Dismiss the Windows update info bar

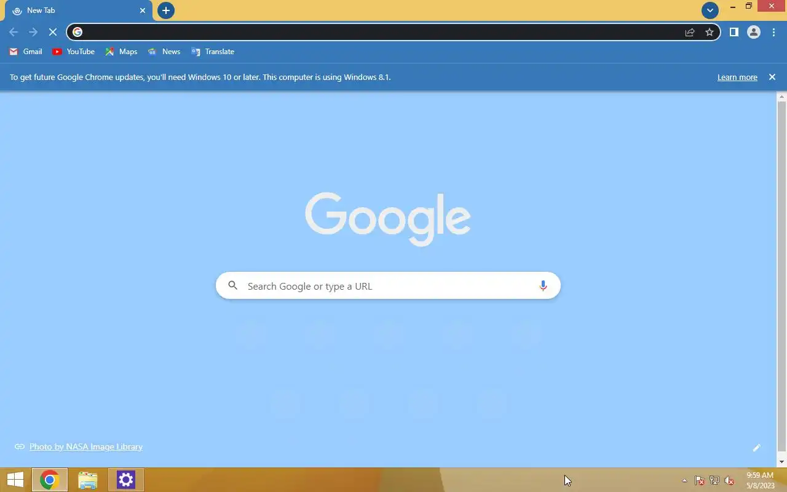(x=772, y=77)
